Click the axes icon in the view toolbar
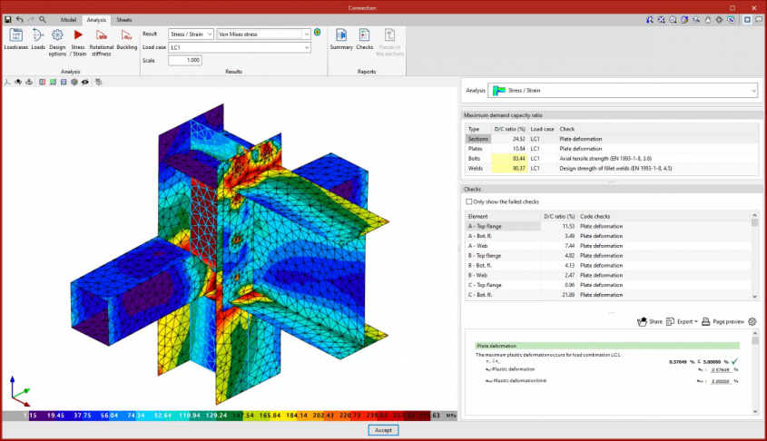This screenshot has height=441, width=767. click(7, 83)
